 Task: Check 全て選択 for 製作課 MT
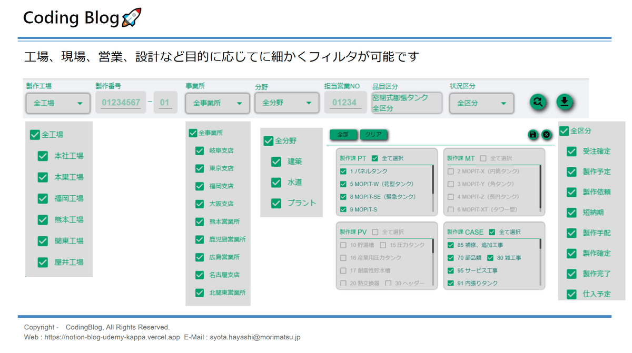click(x=483, y=158)
